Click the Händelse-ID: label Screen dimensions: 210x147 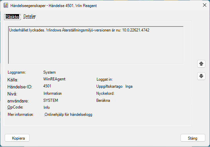click(20, 87)
